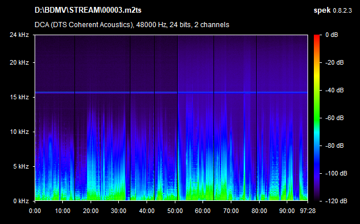360x224 pixels.
Task: Click the 0 dB legend label
Action: (x=332, y=35)
